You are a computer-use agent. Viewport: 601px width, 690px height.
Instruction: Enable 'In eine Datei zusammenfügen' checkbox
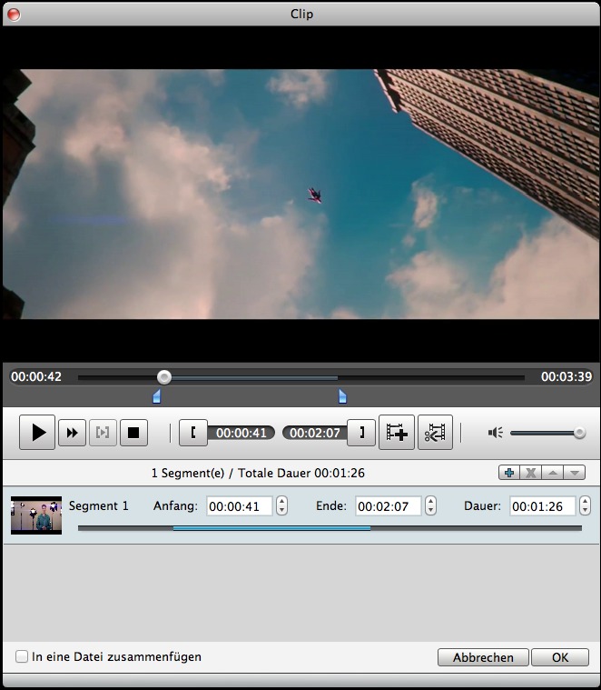point(22,656)
